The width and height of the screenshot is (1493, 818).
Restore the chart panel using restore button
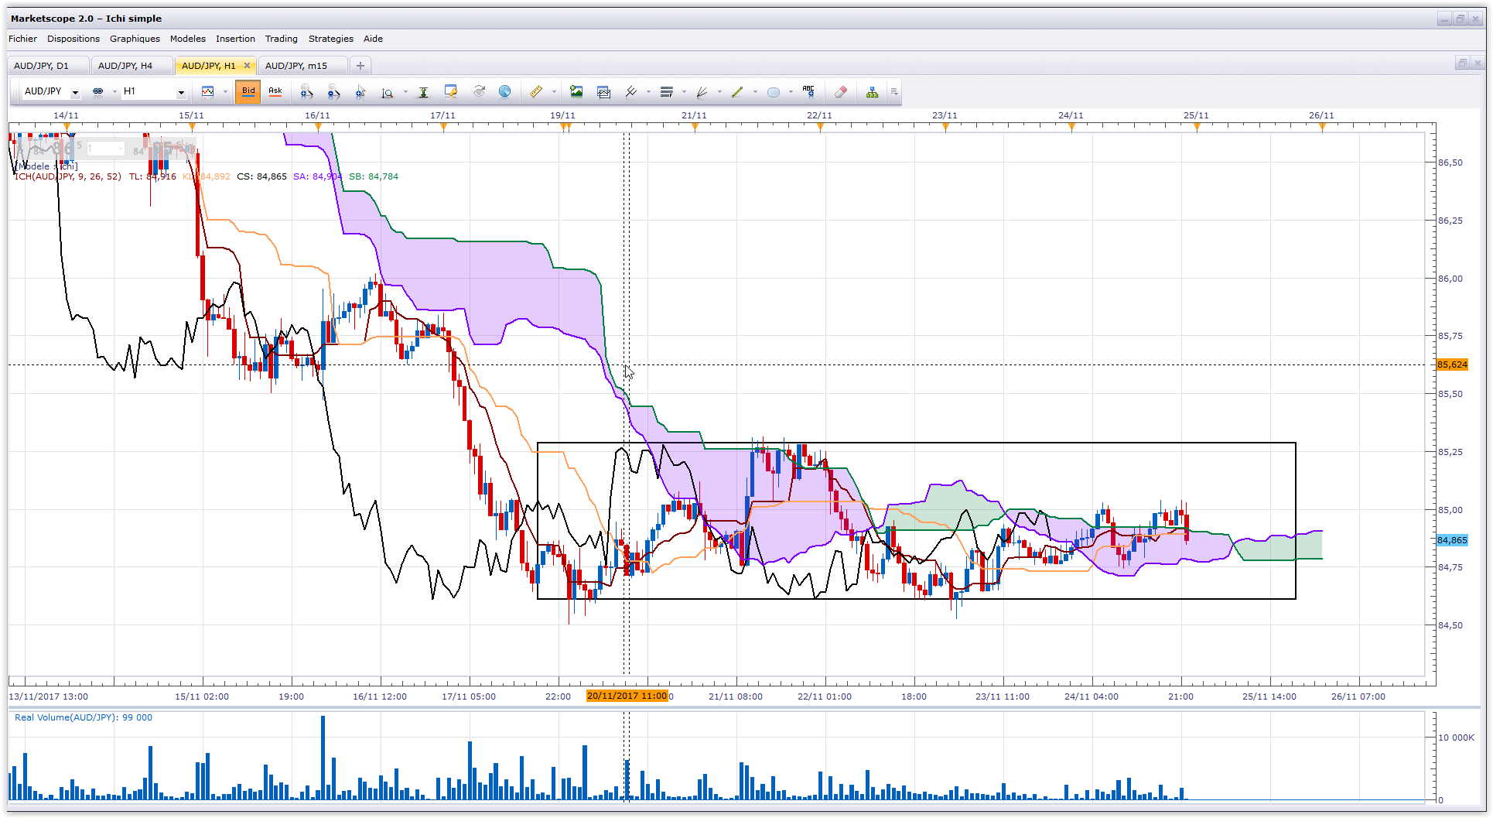pyautogui.click(x=1462, y=63)
